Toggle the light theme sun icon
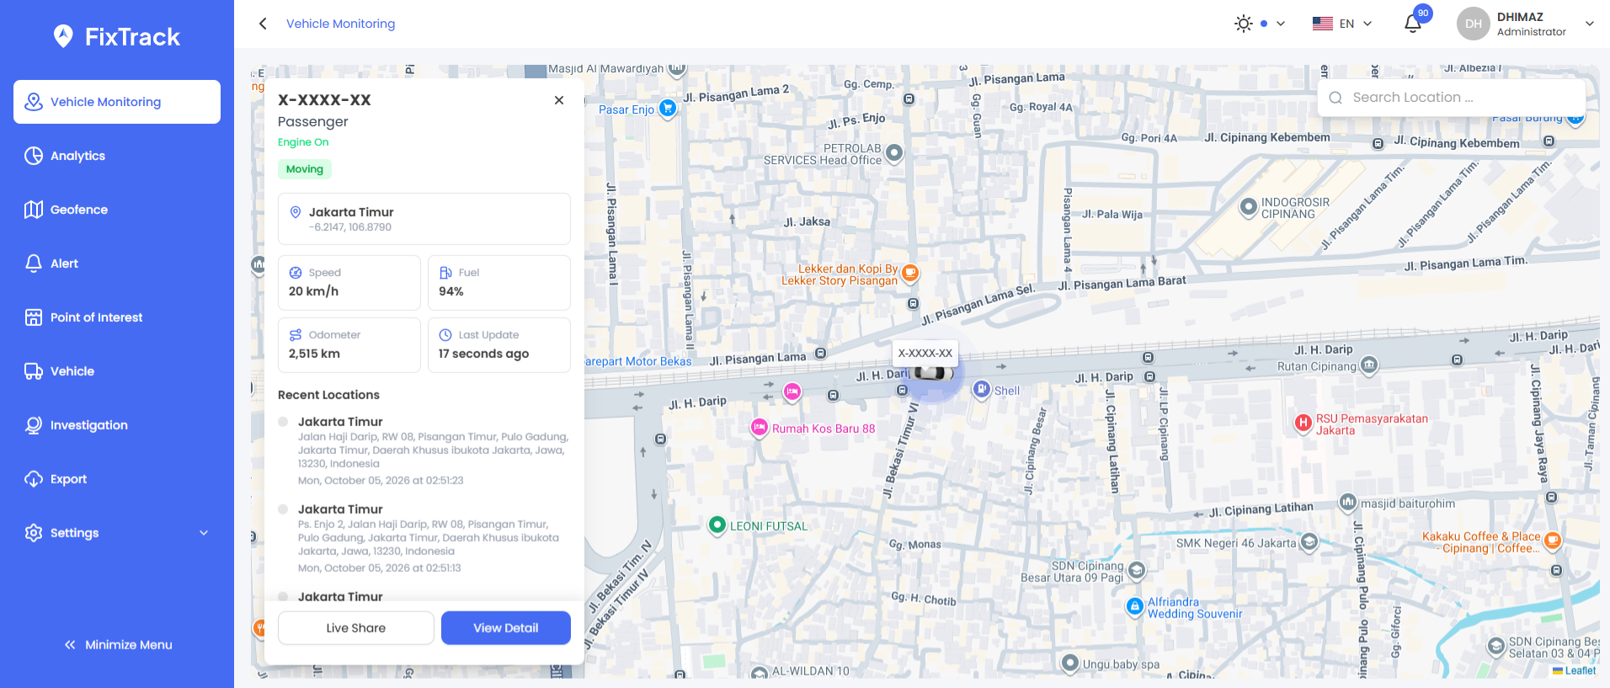Screen dimensions: 1610x688 point(1244,24)
